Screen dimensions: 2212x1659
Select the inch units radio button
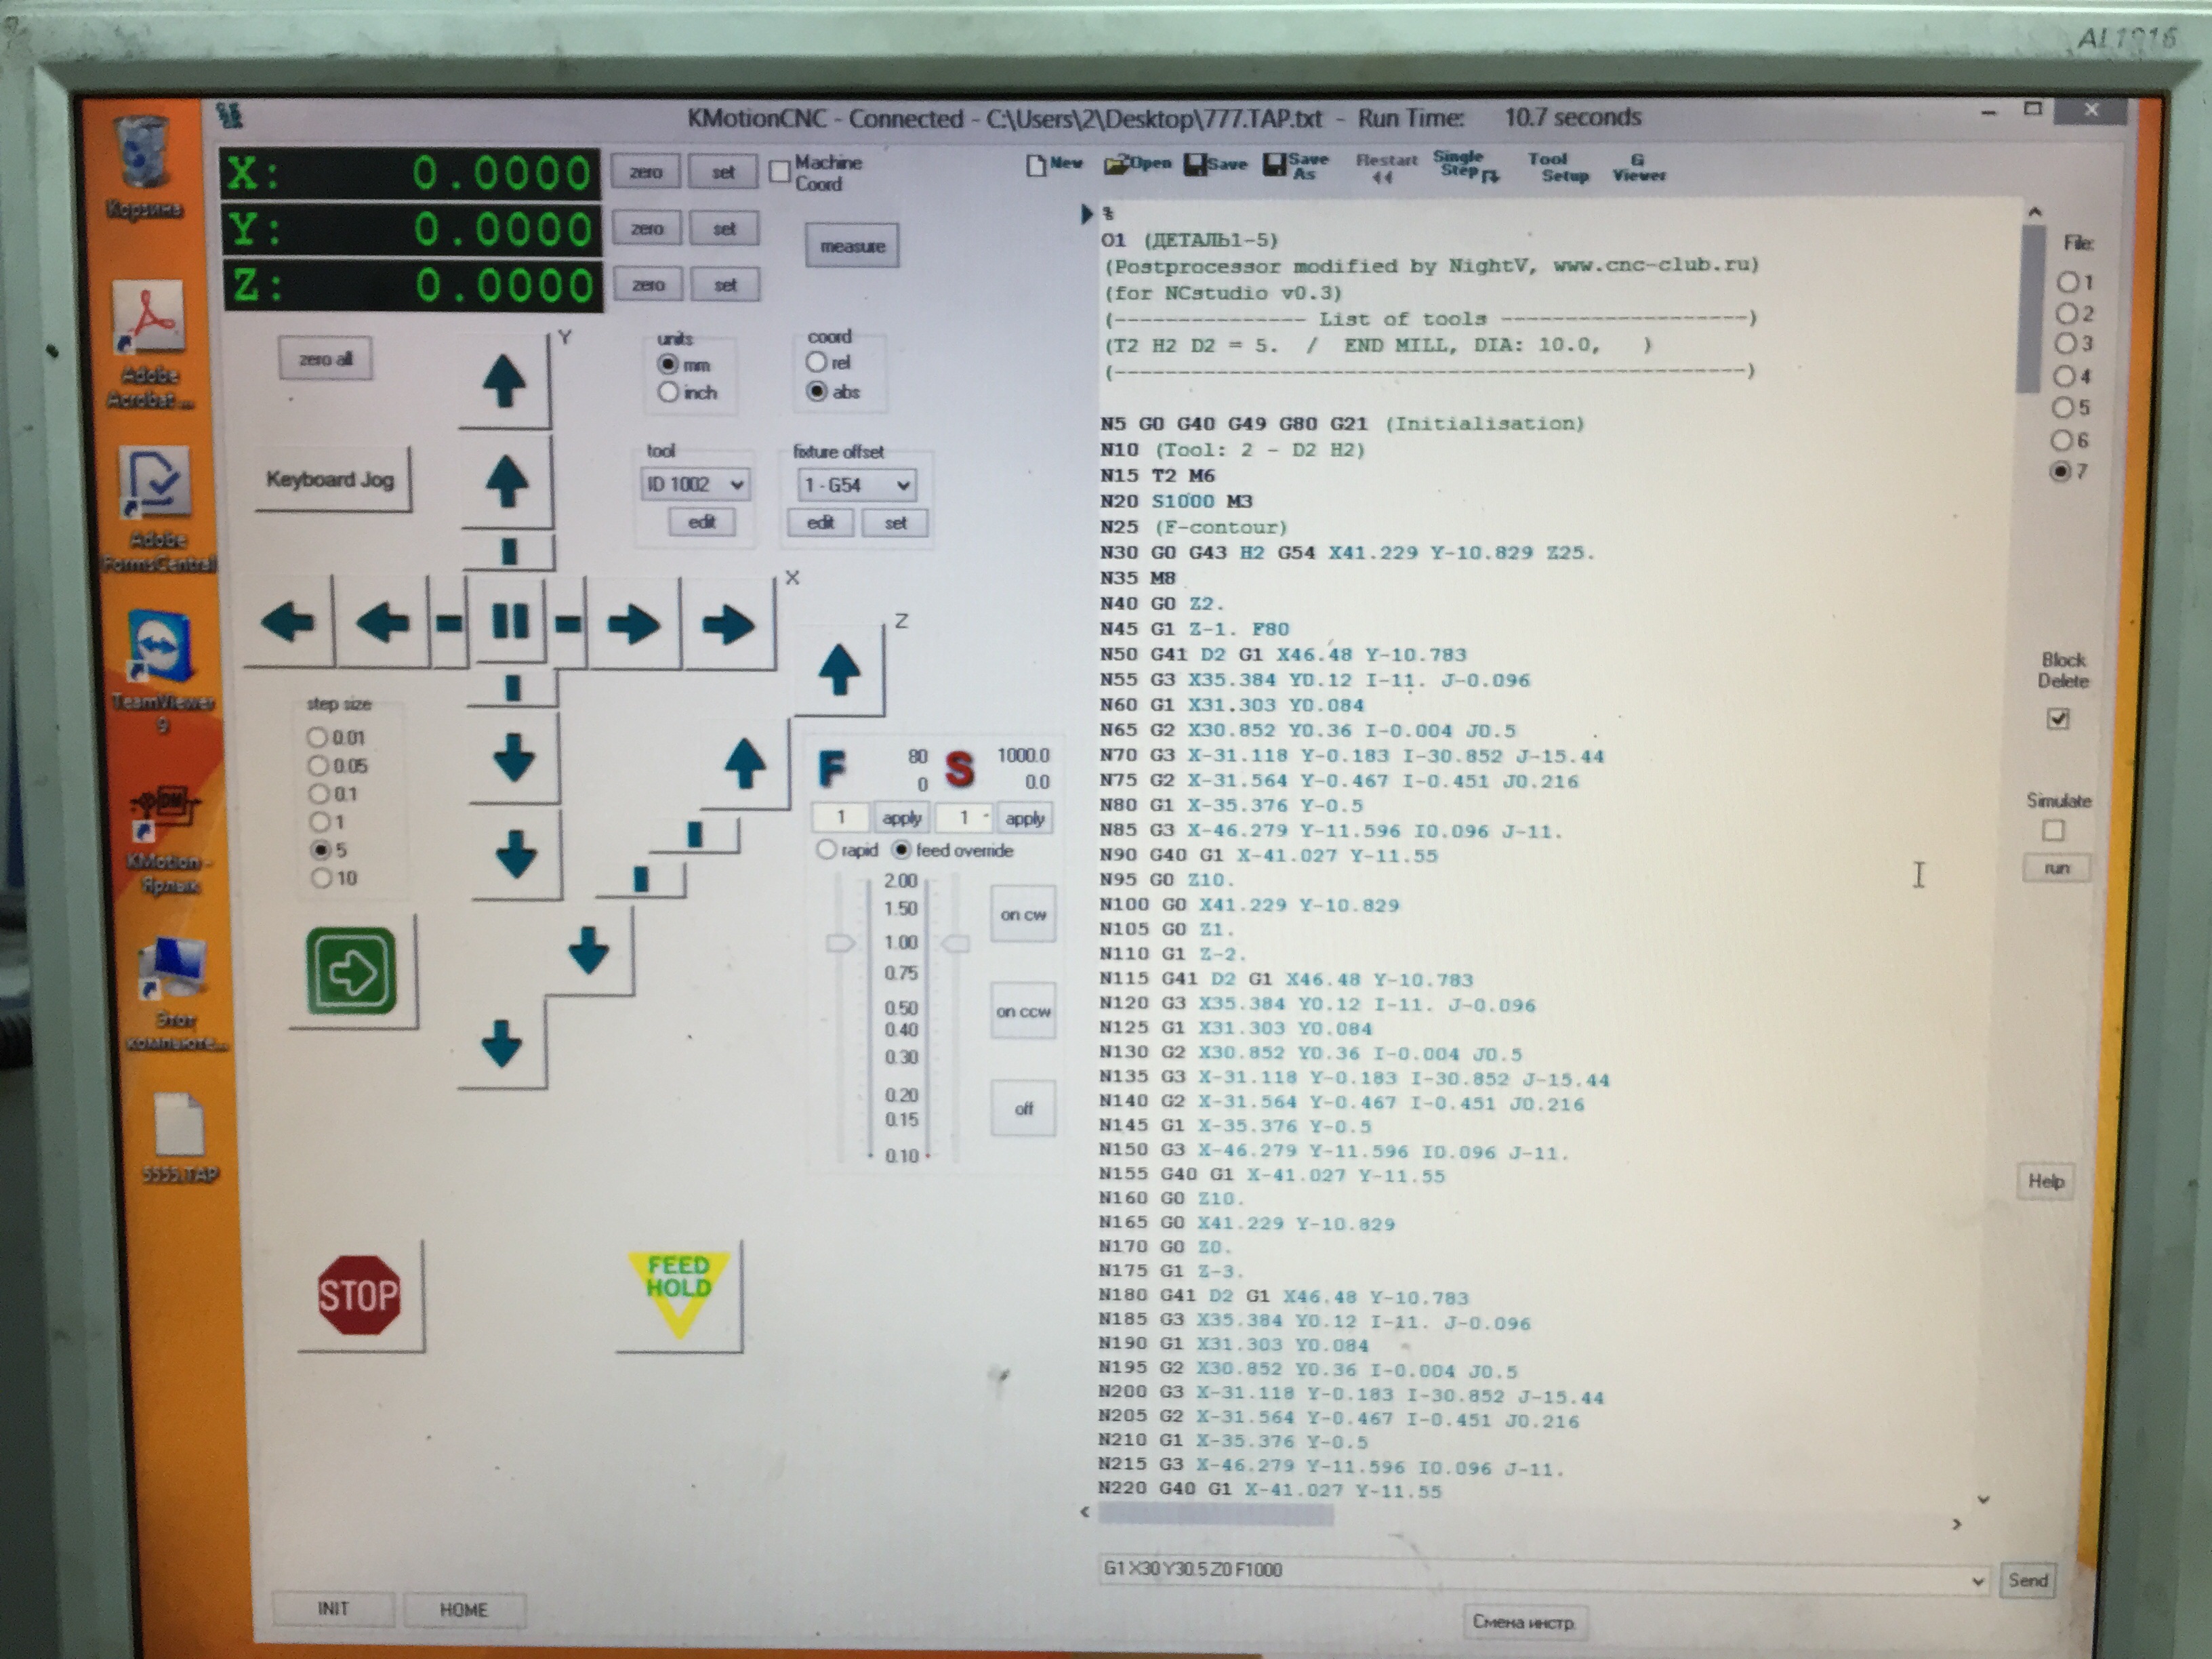(x=668, y=392)
